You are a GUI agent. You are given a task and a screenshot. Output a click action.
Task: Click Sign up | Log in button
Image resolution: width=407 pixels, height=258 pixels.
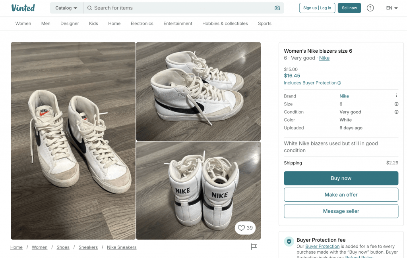(x=317, y=8)
